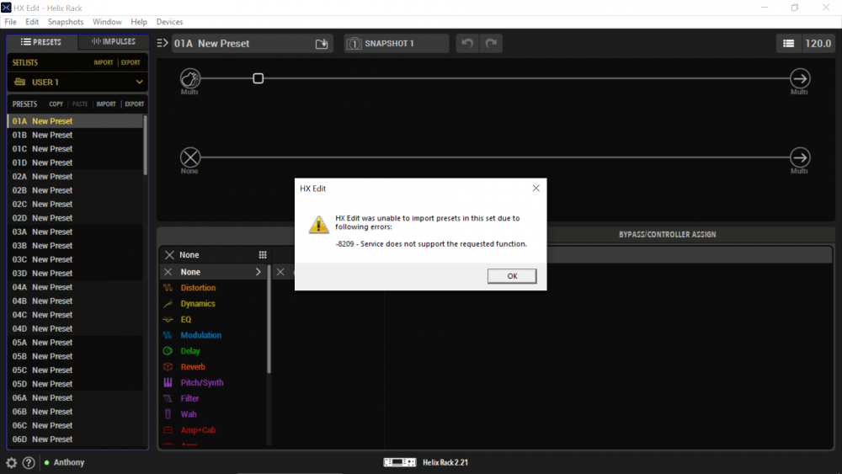842x474 pixels.
Task: Click the 120.0 tempo value
Action: pyautogui.click(x=818, y=44)
